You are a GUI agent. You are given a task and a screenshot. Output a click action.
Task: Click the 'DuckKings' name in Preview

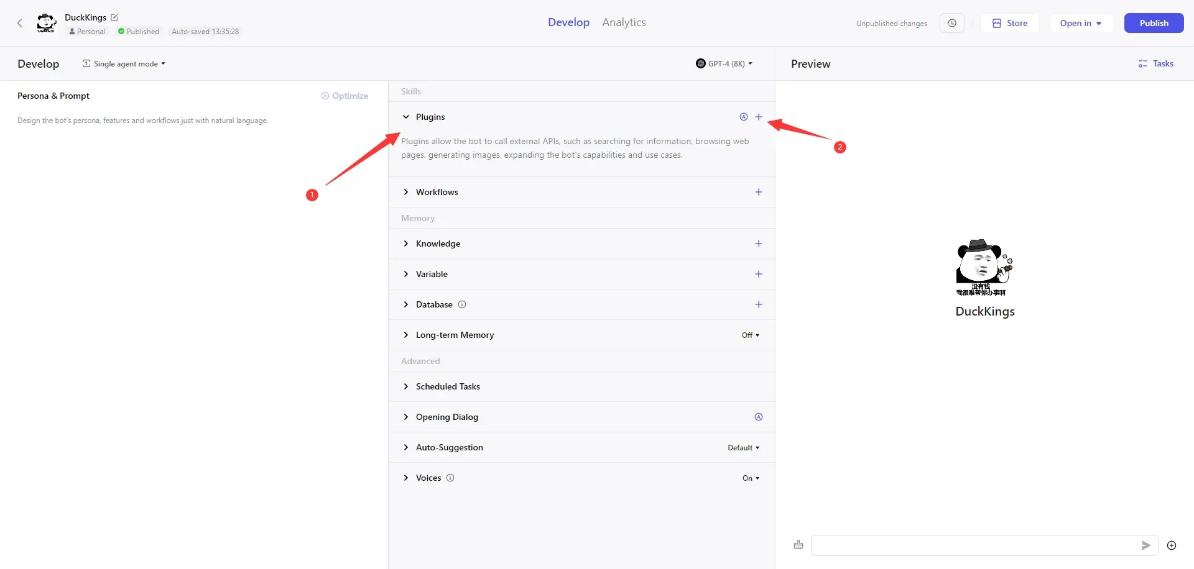[x=985, y=311]
